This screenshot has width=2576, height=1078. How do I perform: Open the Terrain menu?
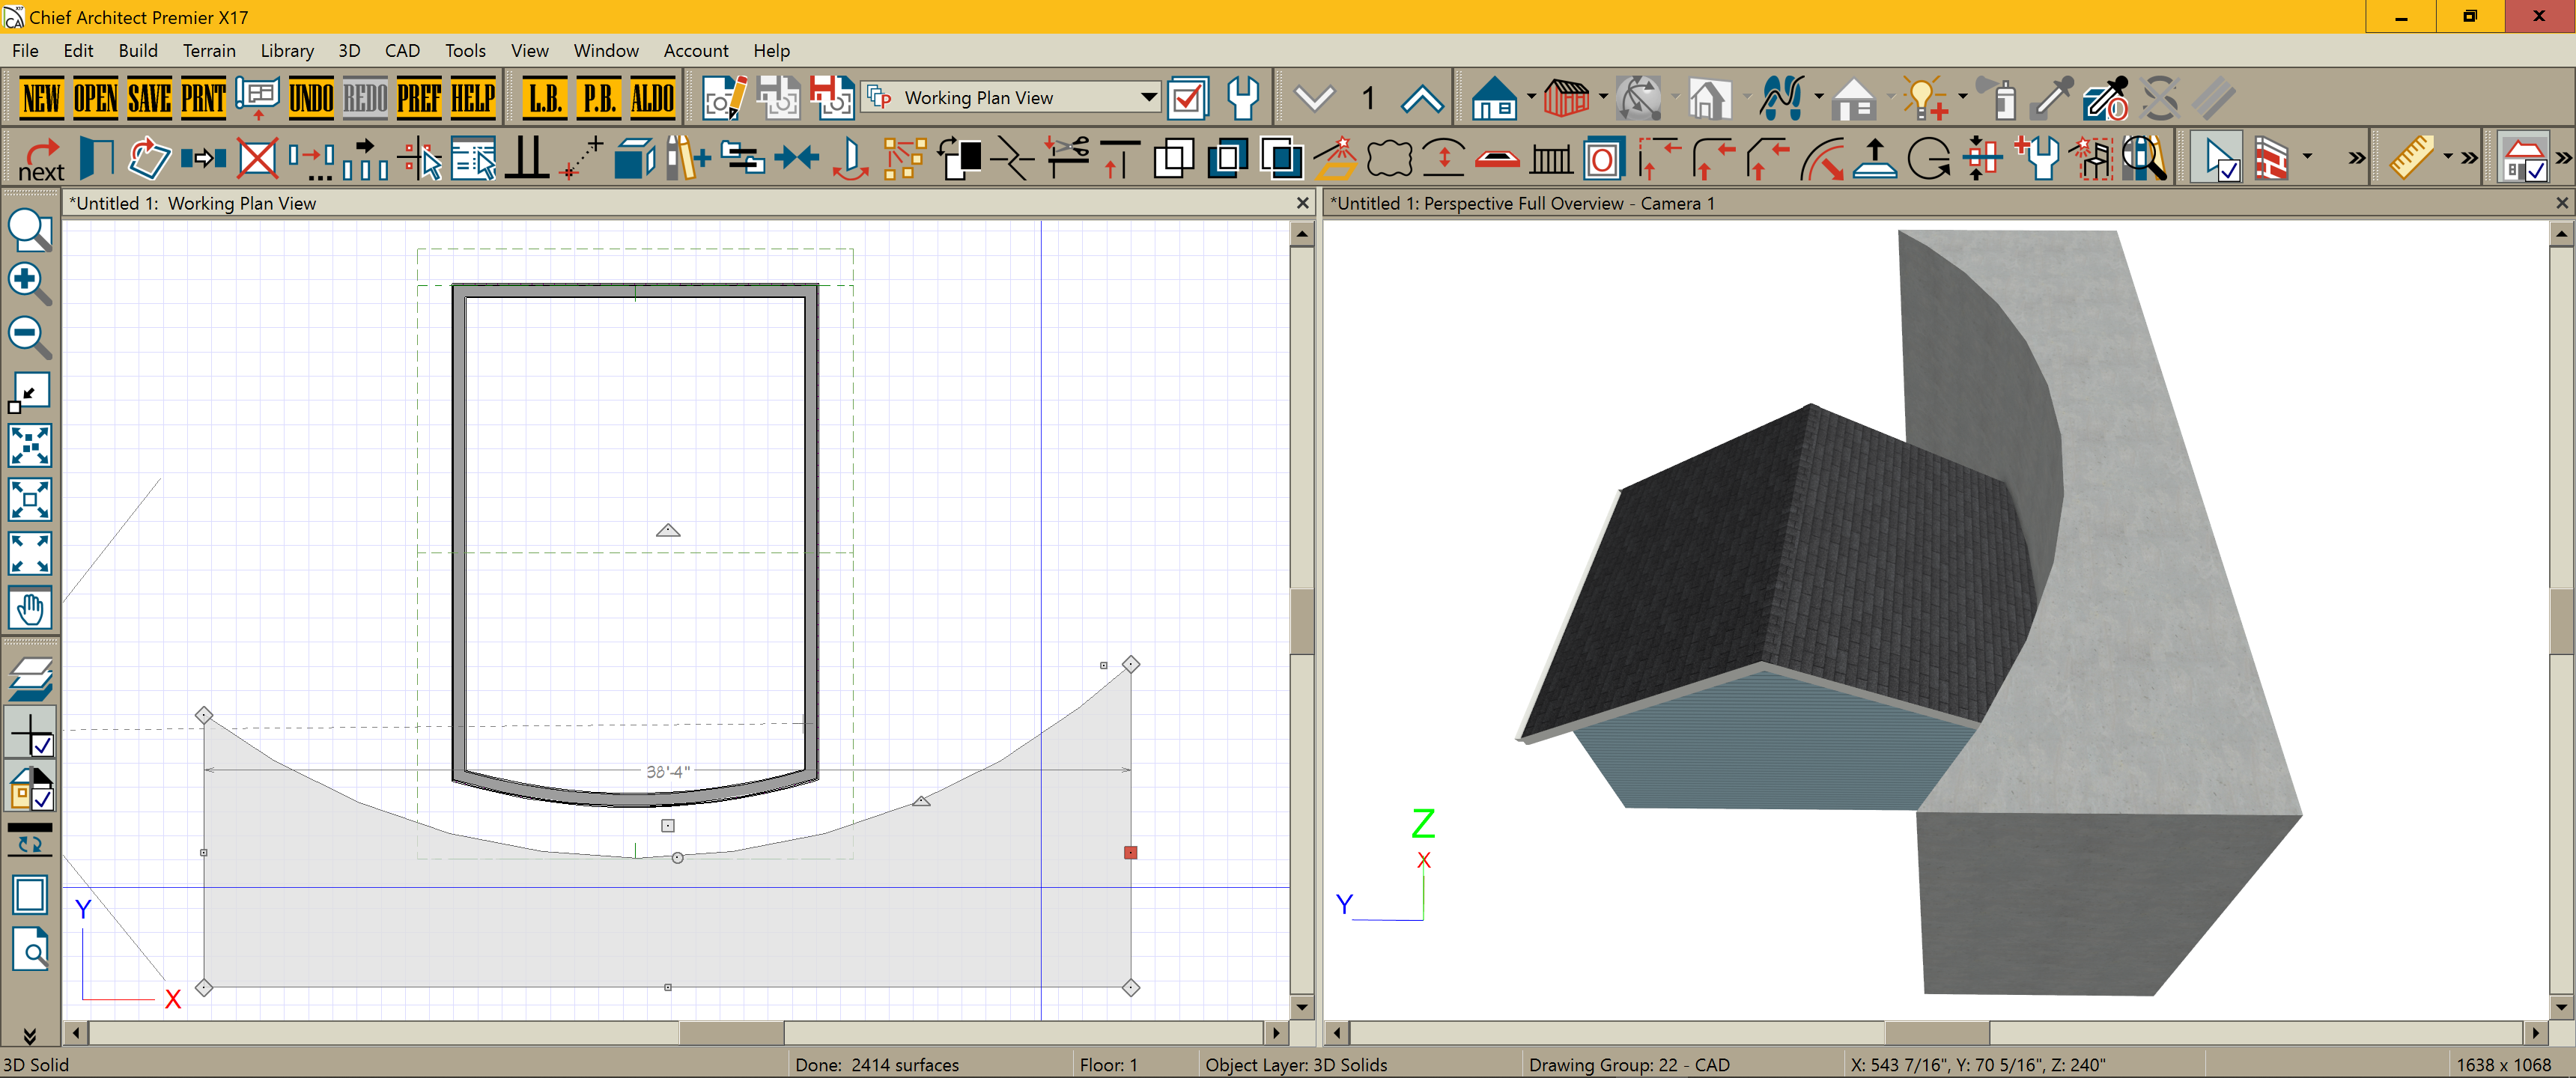click(x=208, y=51)
